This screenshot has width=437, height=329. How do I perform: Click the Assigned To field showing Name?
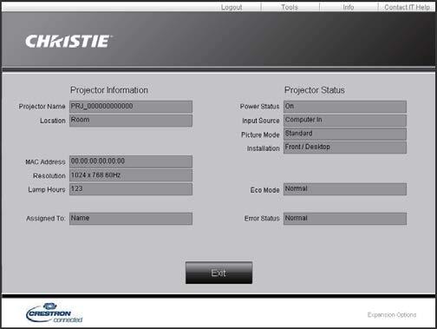(x=131, y=219)
